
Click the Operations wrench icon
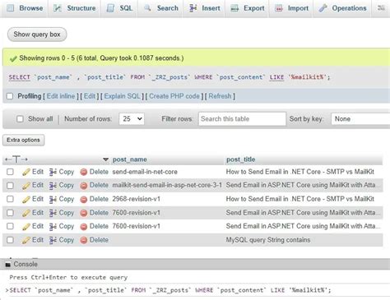(x=323, y=8)
